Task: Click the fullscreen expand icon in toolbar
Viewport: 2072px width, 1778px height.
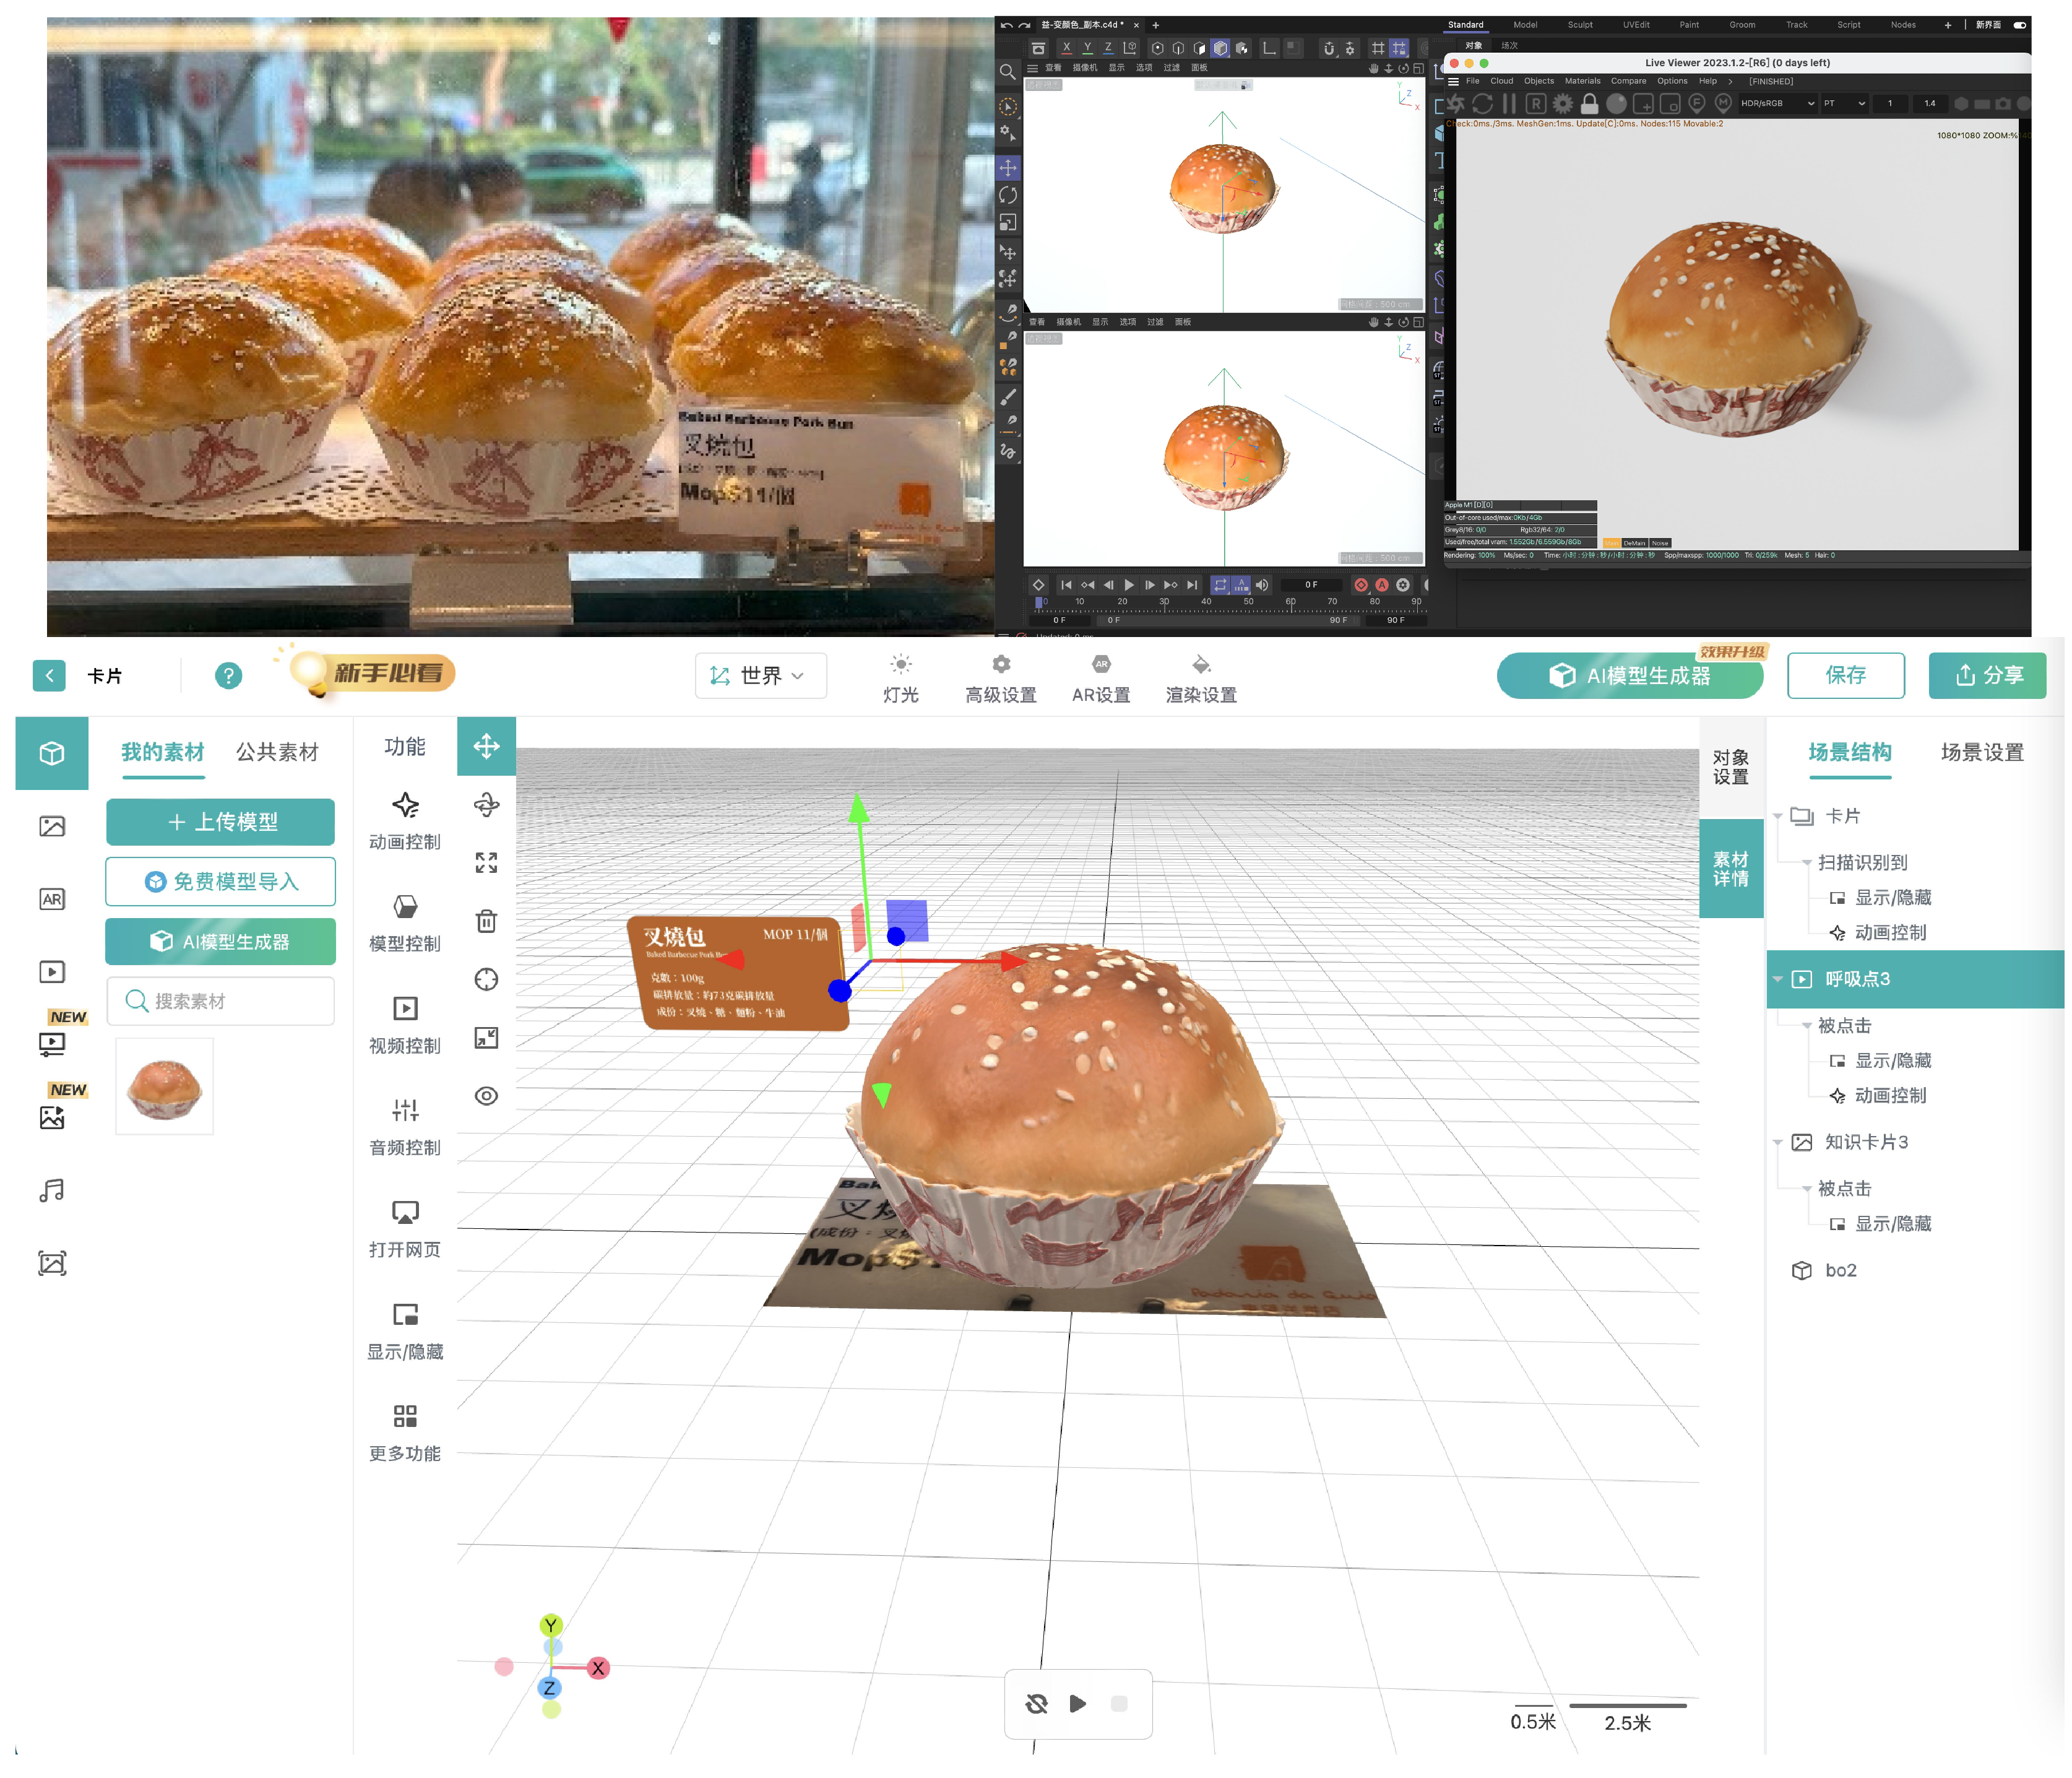Action: [x=486, y=862]
